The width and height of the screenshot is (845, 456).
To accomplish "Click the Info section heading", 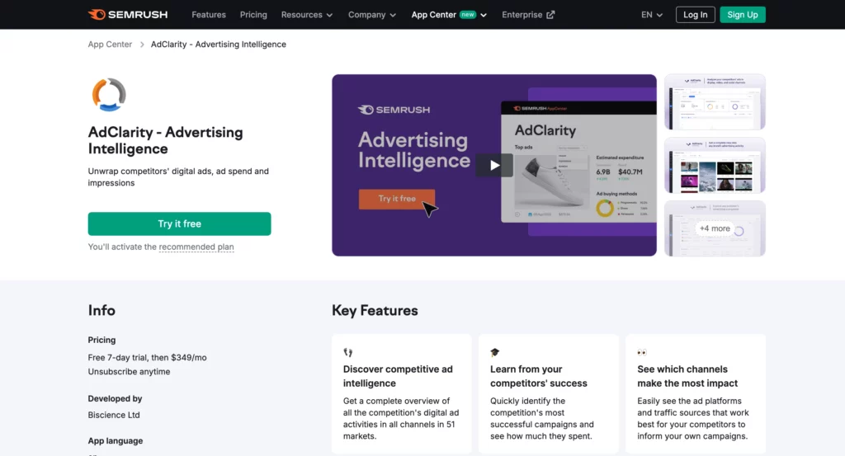I will click(101, 311).
